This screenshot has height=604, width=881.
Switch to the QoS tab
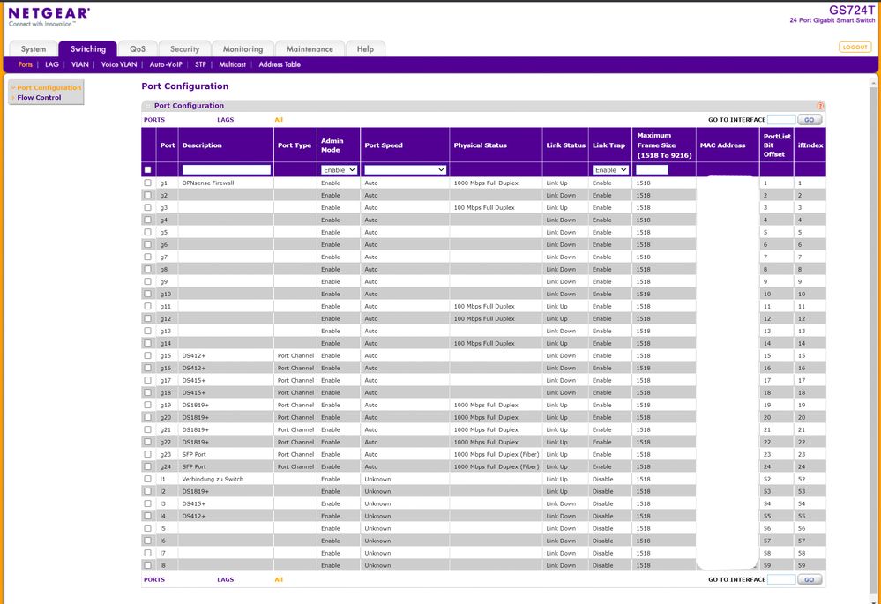point(137,48)
